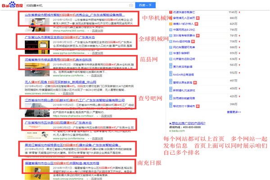
Task: Open 百度快照 for ncwb.cnncw.cn result
Action: (x=97, y=179)
